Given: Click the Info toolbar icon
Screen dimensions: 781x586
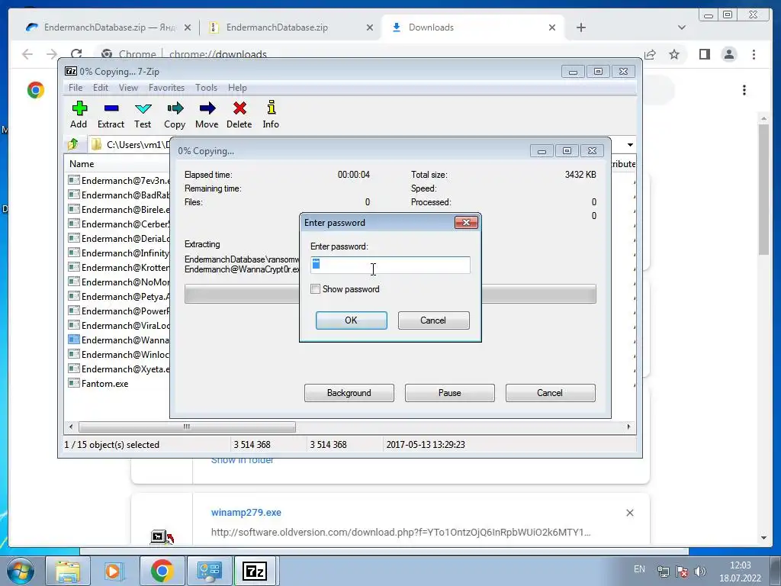Looking at the screenshot, I should click(271, 114).
